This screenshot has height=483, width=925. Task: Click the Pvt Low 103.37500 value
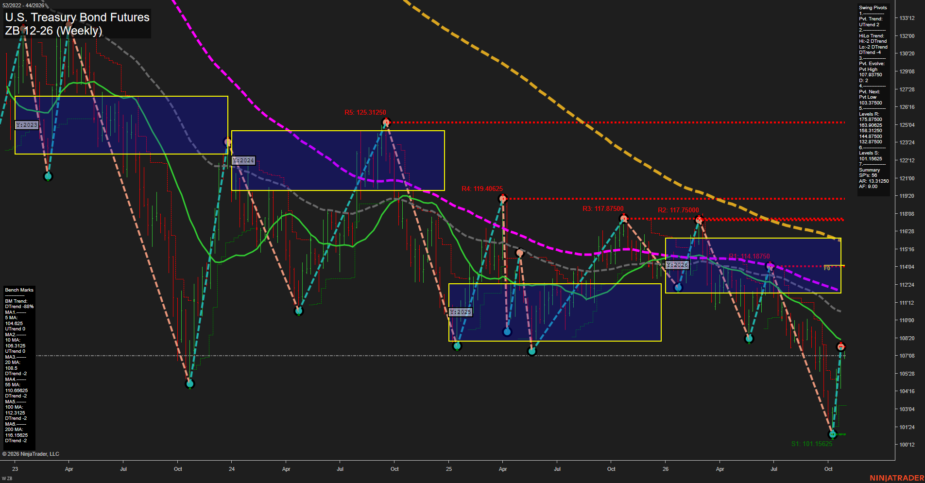(x=871, y=103)
